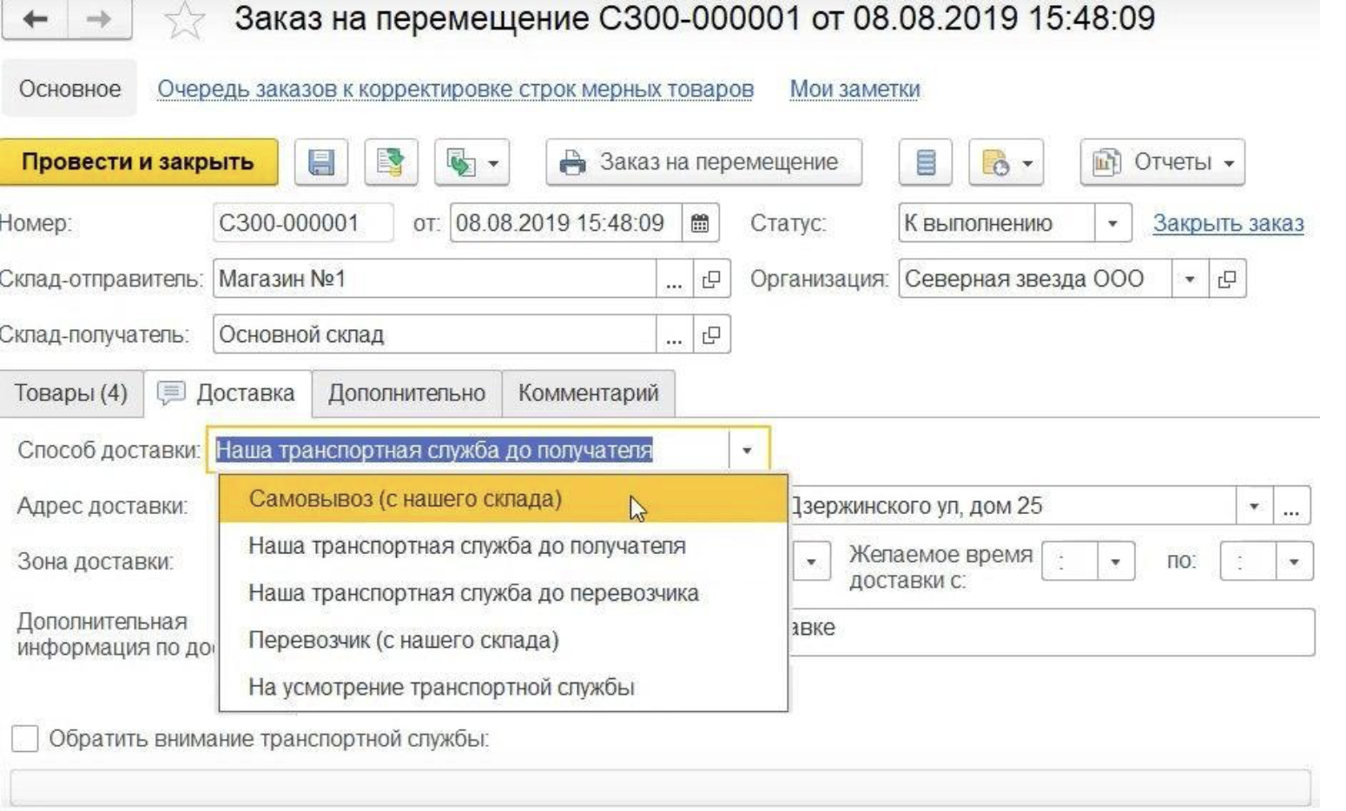Click the back navigation arrow
1346x811 pixels.
35,19
